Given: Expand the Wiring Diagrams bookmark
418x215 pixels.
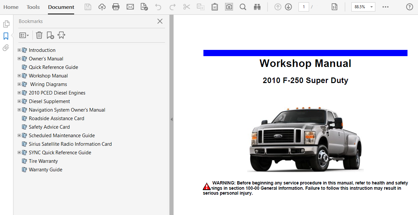Looking at the screenshot, I should coord(19,84).
